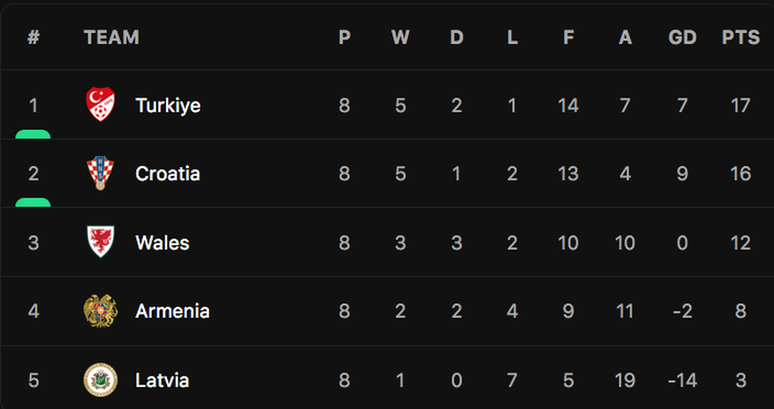This screenshot has width=774, height=409.
Task: Click the TEAM column header
Action: [112, 37]
